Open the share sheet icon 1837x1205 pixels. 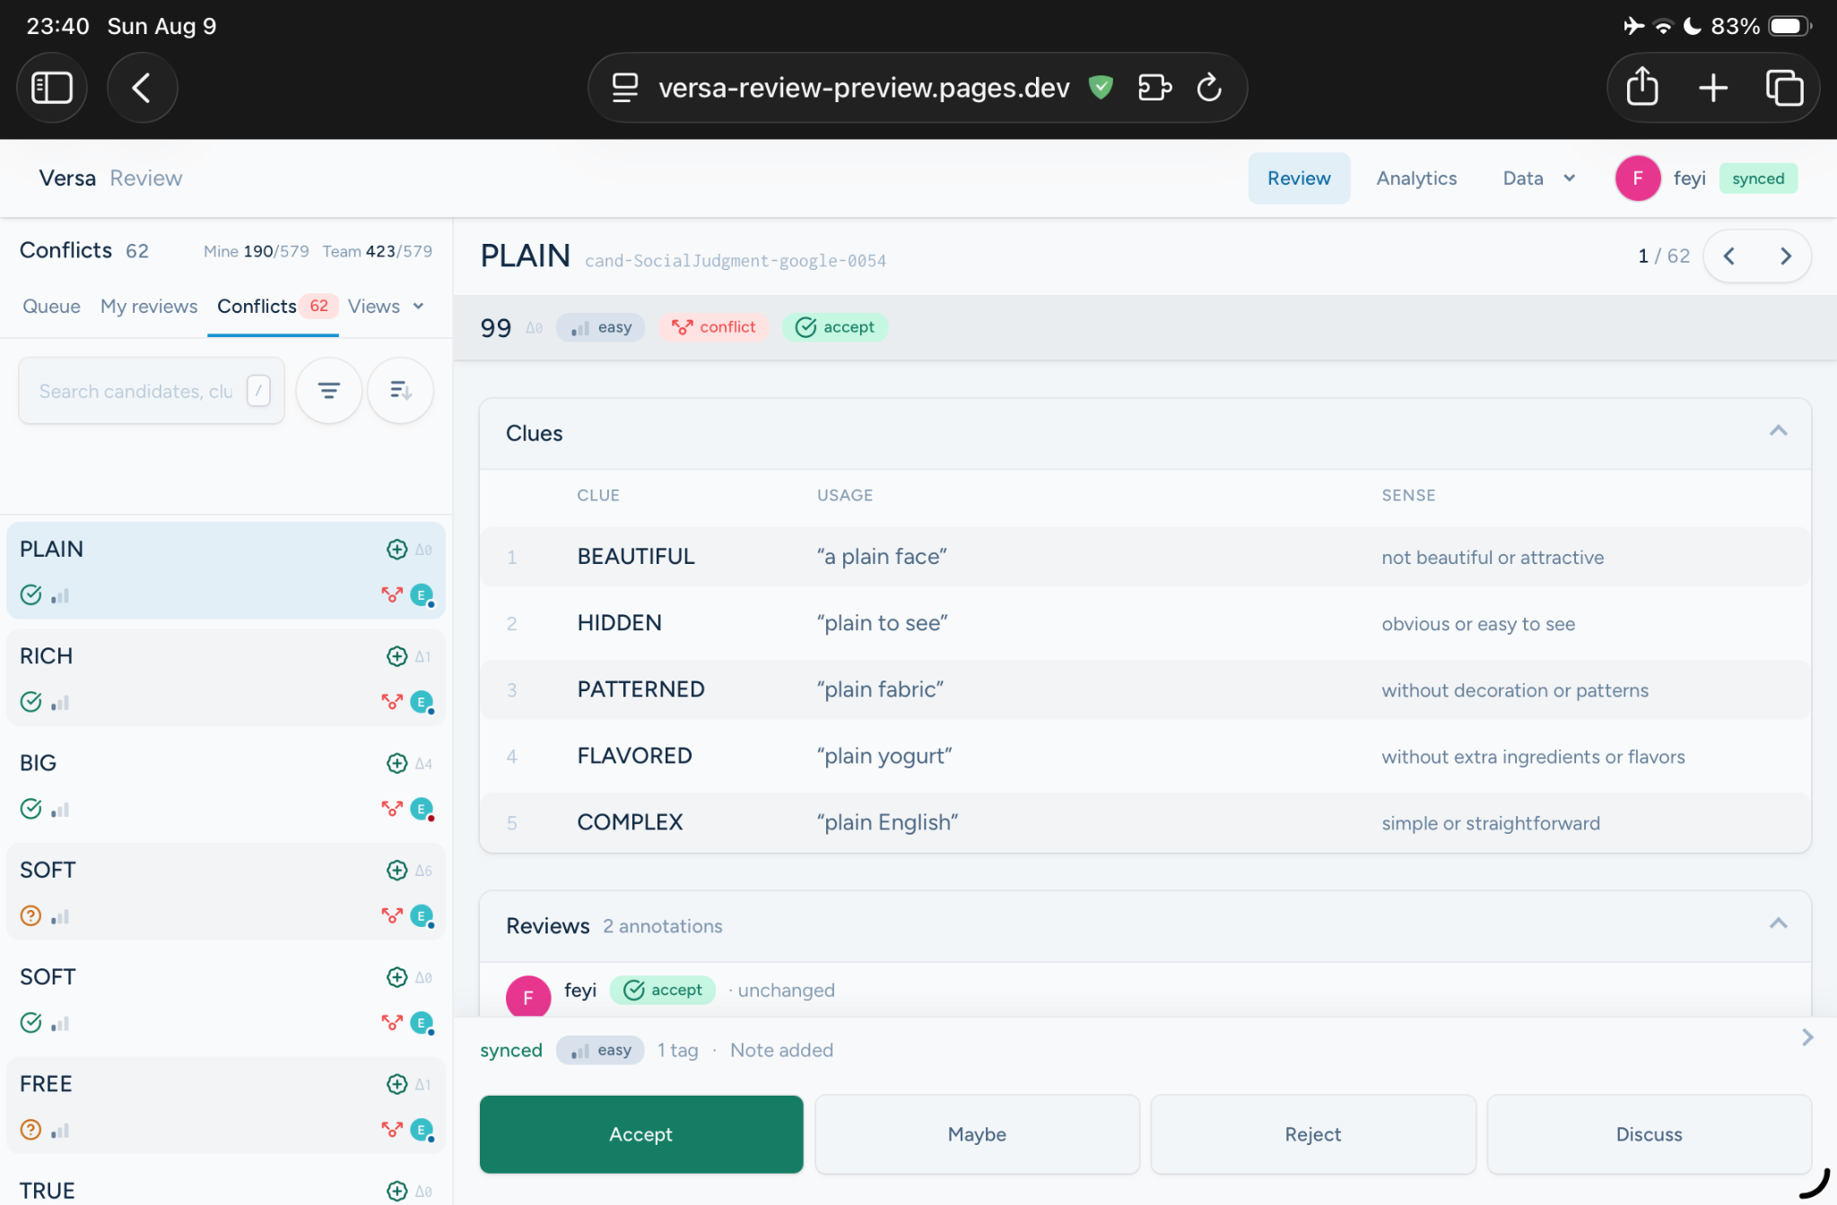point(1642,88)
